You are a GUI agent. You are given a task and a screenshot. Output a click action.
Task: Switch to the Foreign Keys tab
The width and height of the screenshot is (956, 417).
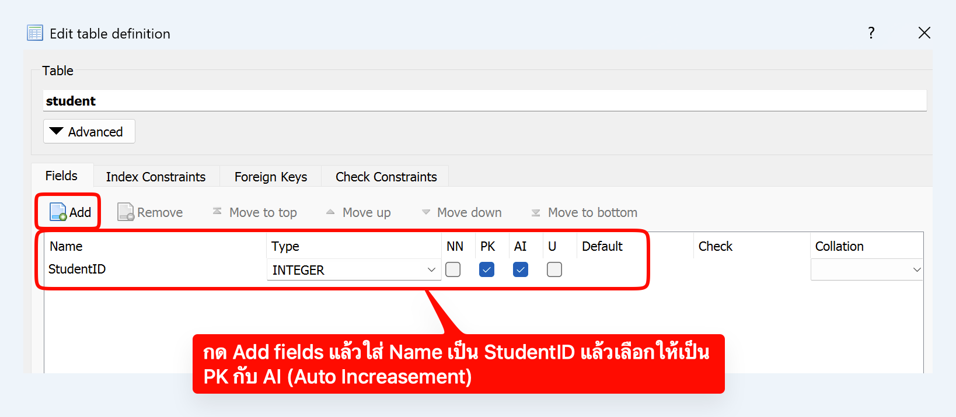(271, 177)
